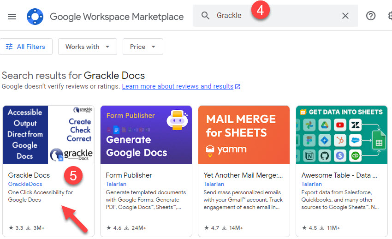
Task: Open the All Filters panel
Action: [x=26, y=47]
